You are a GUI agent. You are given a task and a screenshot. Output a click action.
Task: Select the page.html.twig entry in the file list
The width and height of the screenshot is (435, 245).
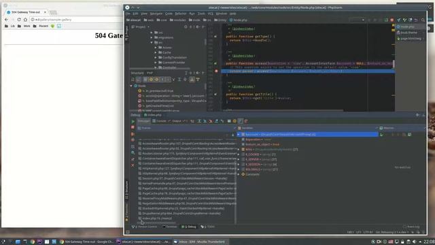coord(409,39)
